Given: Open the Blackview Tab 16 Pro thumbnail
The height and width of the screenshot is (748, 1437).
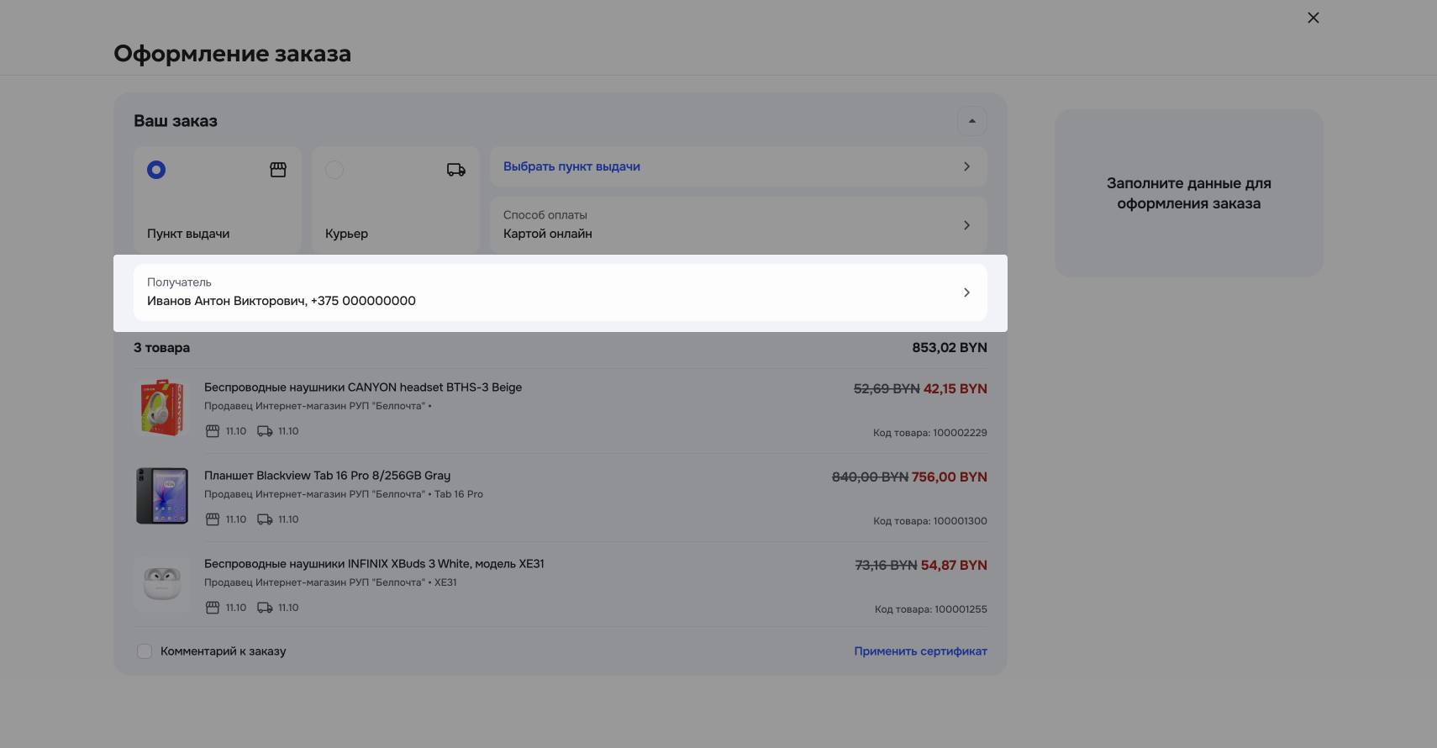Looking at the screenshot, I should coord(162,496).
